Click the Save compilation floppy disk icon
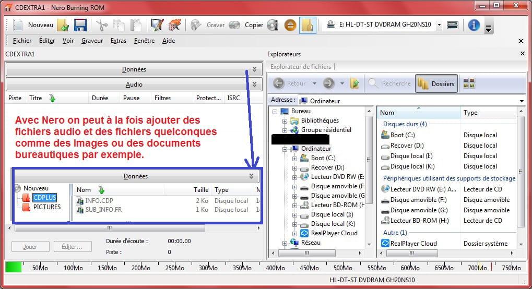This screenshot has width=532, height=289. coord(80,25)
